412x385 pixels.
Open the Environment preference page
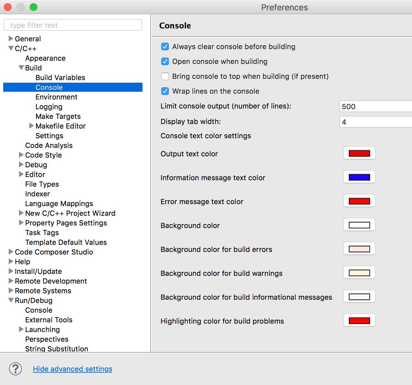coord(56,97)
